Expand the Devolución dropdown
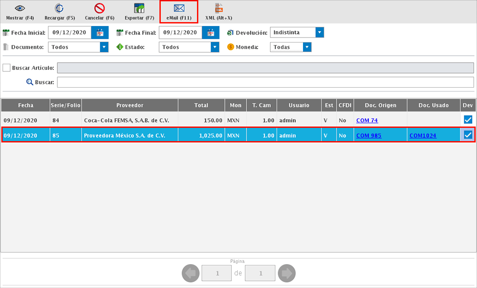The height and width of the screenshot is (288, 477). pos(320,33)
